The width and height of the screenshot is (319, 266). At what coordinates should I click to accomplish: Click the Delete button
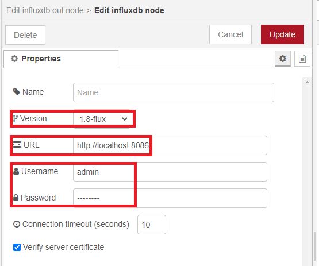tap(25, 35)
